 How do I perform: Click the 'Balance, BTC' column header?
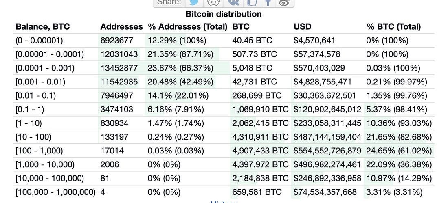coord(43,27)
